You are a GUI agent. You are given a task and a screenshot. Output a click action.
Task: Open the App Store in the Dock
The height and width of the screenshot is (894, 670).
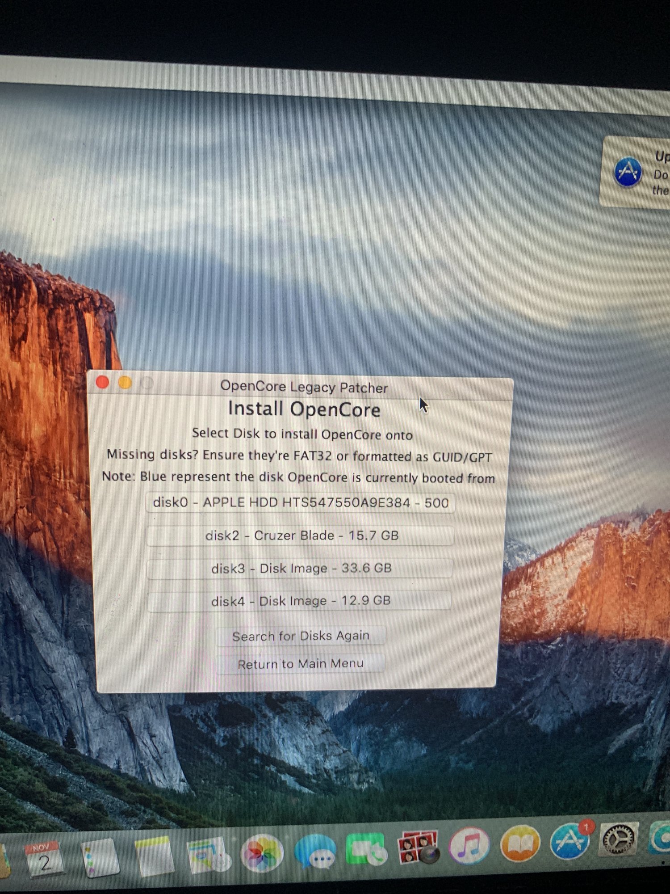pyautogui.click(x=570, y=841)
